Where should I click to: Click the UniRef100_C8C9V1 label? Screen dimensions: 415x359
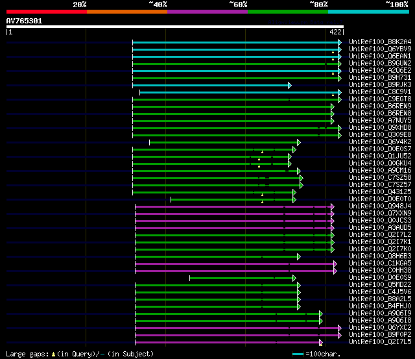pos(380,92)
